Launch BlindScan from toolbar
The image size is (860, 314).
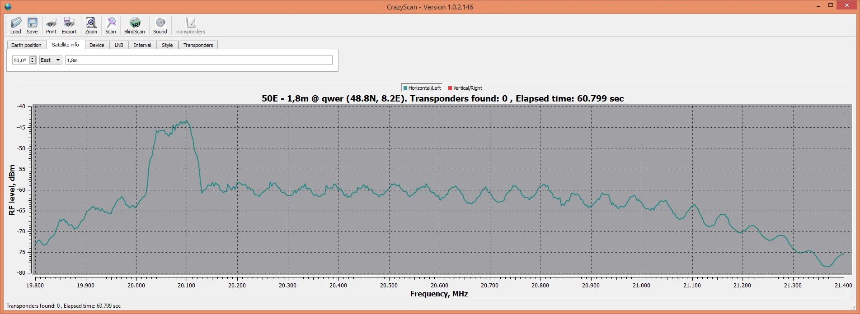(x=134, y=25)
